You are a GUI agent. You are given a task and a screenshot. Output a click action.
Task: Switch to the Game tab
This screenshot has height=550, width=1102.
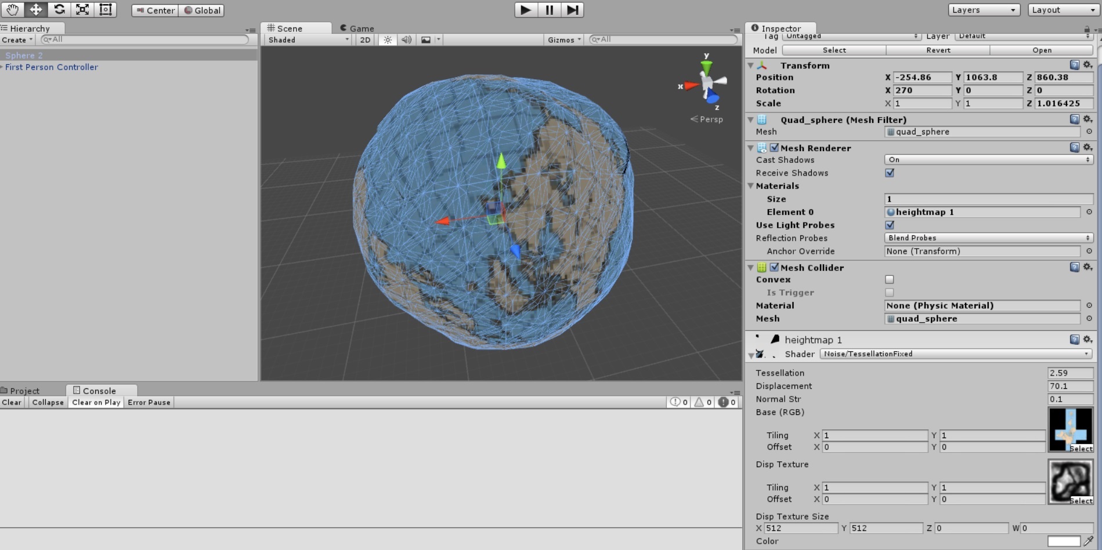(x=357, y=28)
